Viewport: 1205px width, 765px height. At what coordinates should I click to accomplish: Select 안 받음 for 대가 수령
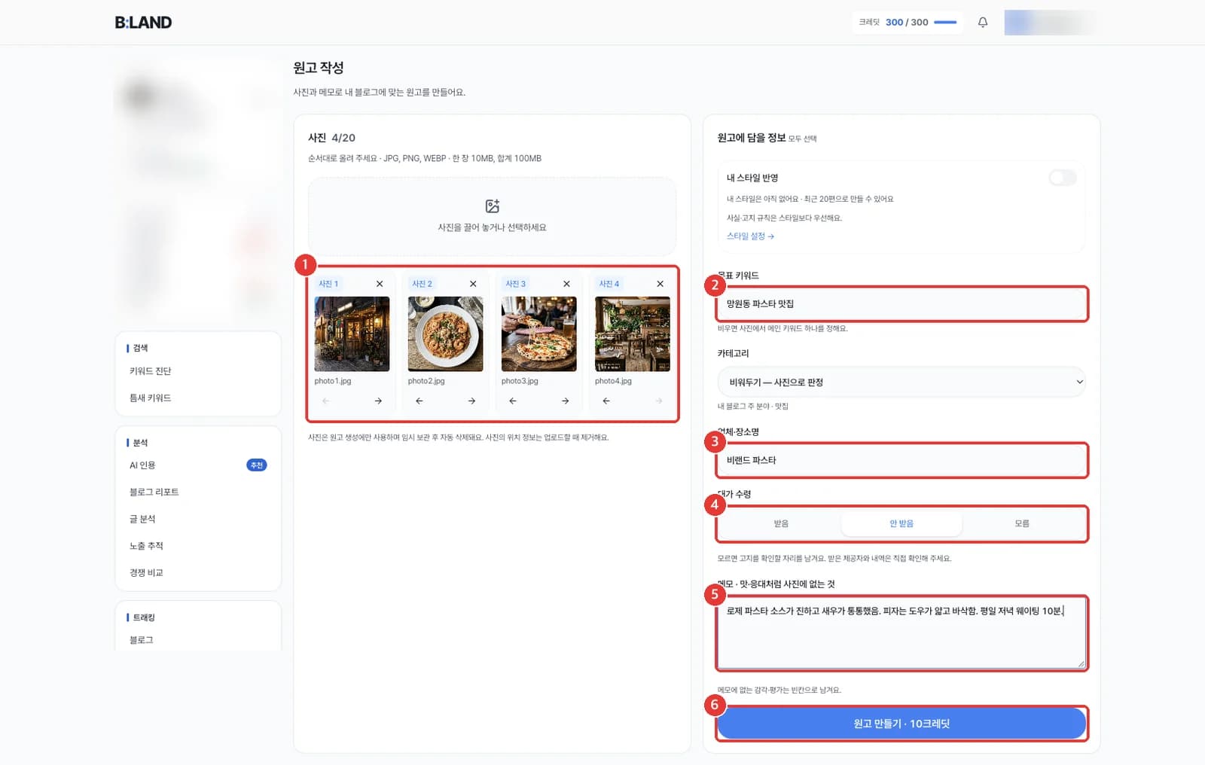901,523
